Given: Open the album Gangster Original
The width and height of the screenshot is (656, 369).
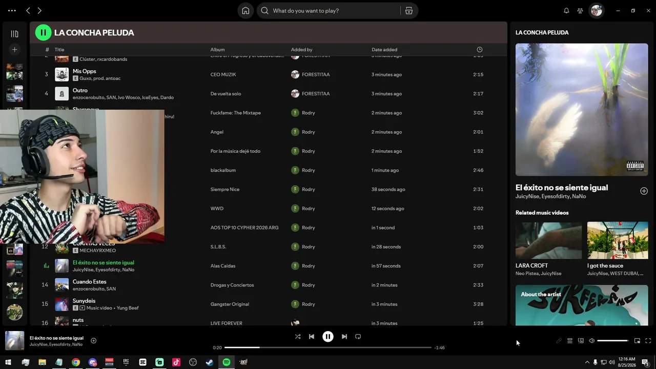Looking at the screenshot, I should (x=230, y=304).
